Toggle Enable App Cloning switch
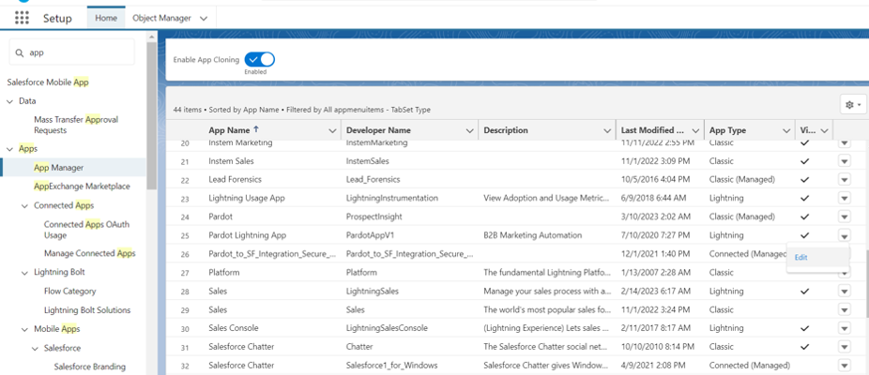 coord(259,59)
